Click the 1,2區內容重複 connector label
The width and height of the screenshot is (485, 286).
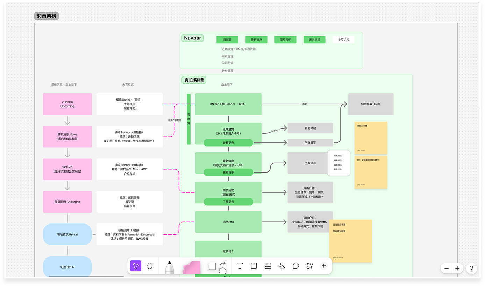pos(174,120)
